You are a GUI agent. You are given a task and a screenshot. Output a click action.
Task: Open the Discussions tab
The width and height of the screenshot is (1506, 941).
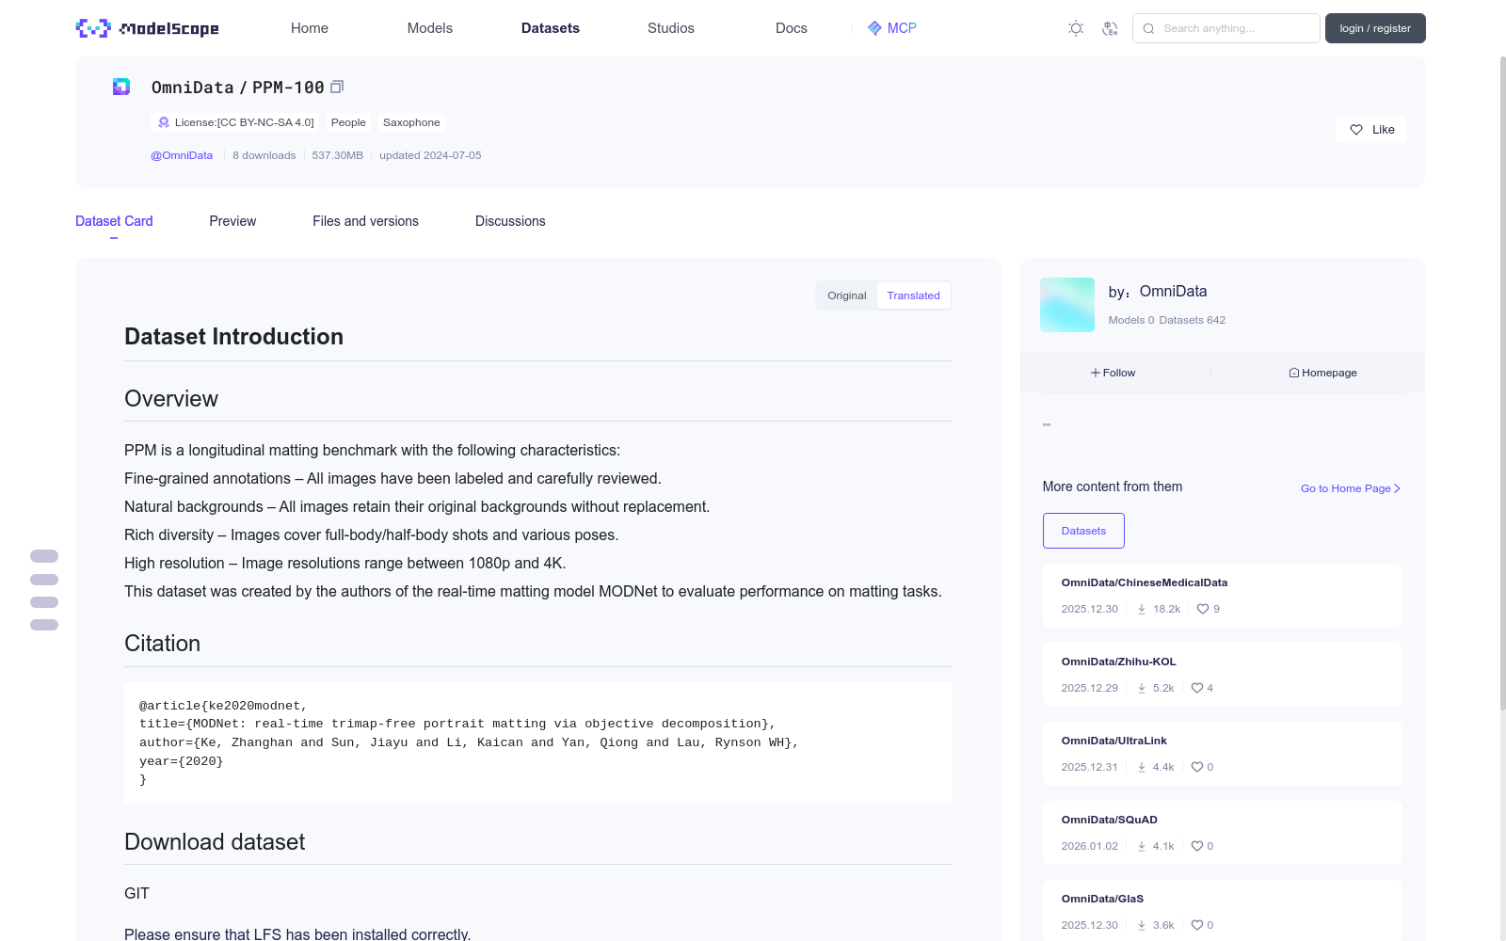[x=510, y=221]
